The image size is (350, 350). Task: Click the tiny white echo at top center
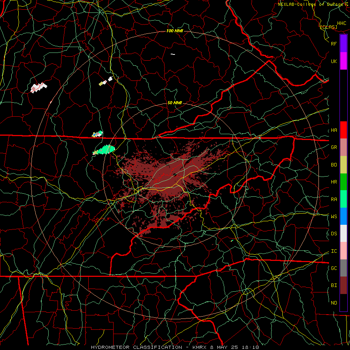tap(173, 54)
